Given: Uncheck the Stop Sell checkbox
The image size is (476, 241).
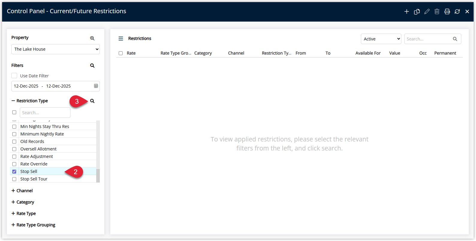Looking at the screenshot, I should point(14,171).
